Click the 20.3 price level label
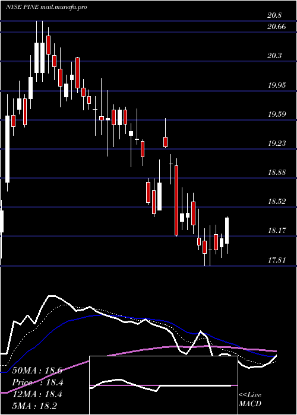Screen dimensions: 297x415 coord(274,56)
